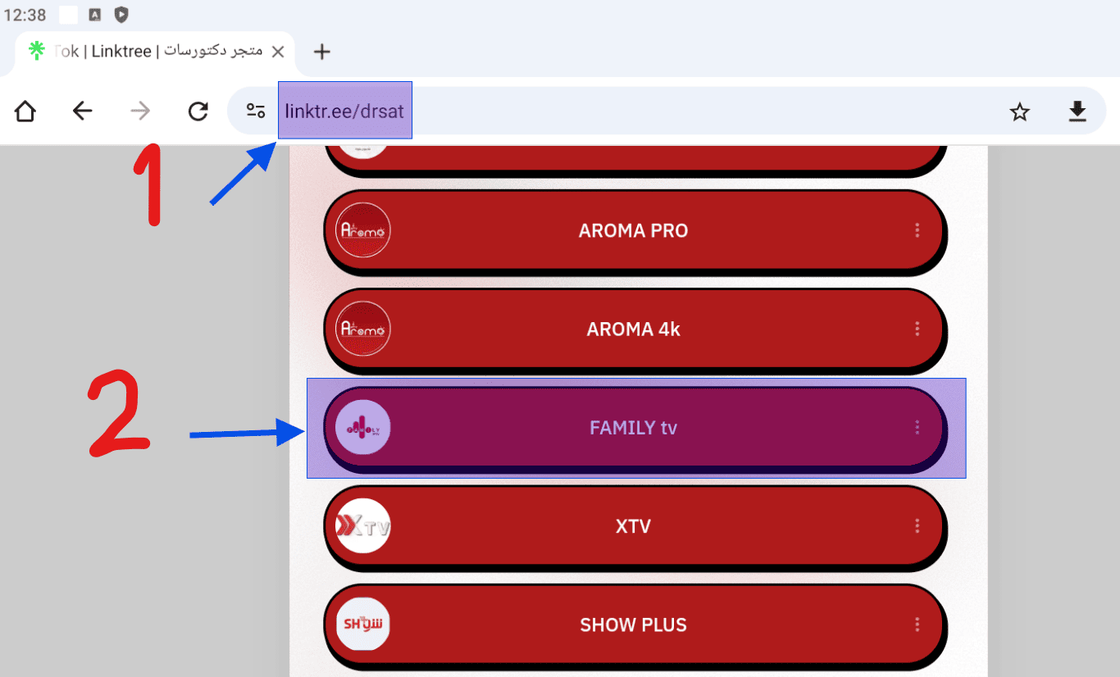Expand more options for XTV link
The image size is (1120, 677).
[917, 526]
